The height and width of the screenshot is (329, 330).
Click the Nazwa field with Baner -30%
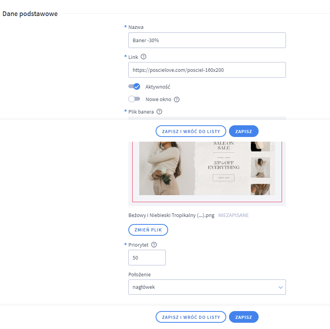207,40
